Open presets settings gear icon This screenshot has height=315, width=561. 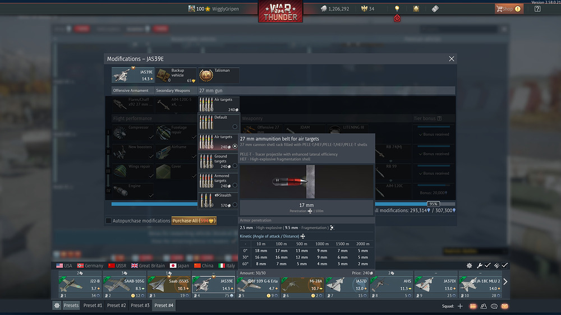click(57, 305)
